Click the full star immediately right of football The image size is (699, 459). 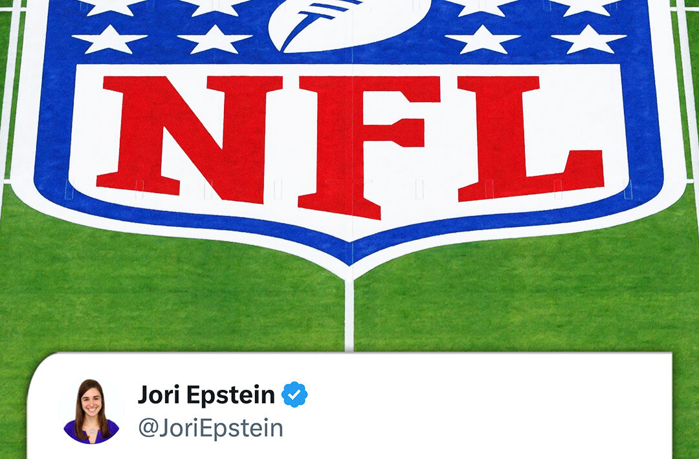point(483,39)
